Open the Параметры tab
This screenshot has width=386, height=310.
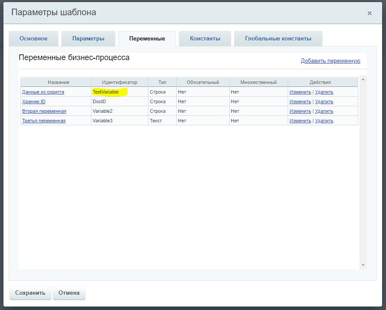point(88,38)
